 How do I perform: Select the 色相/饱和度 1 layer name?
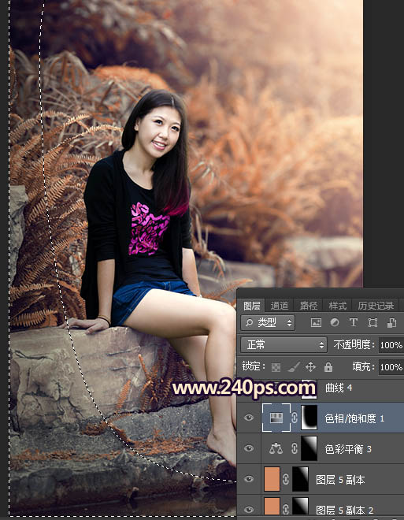(354, 418)
